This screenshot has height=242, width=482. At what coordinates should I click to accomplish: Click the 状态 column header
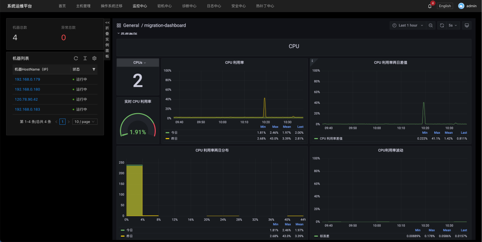(x=76, y=70)
